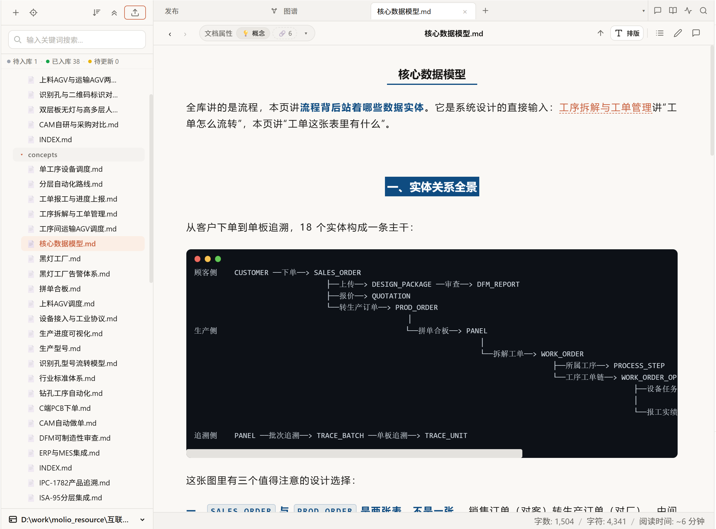Go forward with the right chevron
The width and height of the screenshot is (716, 529).
coord(185,34)
